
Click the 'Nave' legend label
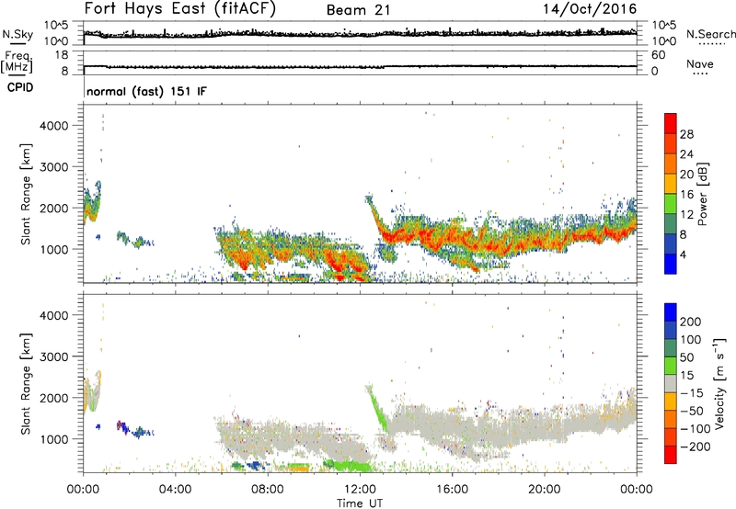pos(700,63)
